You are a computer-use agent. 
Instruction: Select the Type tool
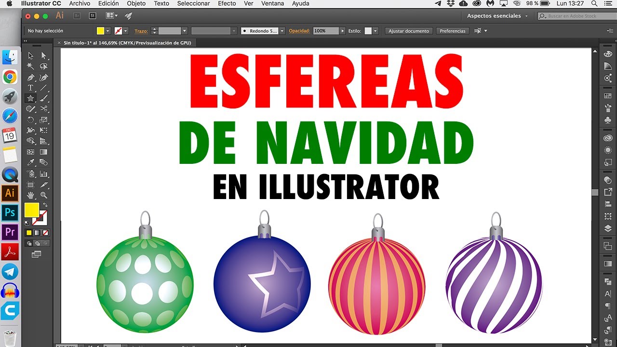(30, 88)
